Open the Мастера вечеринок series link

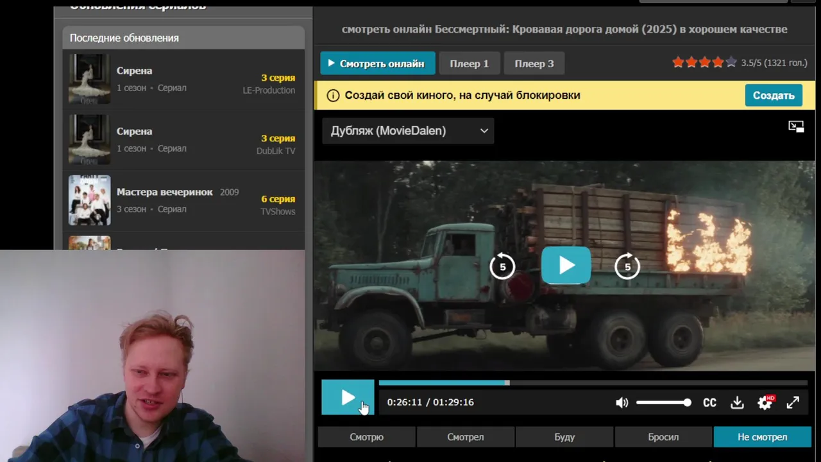pos(165,192)
